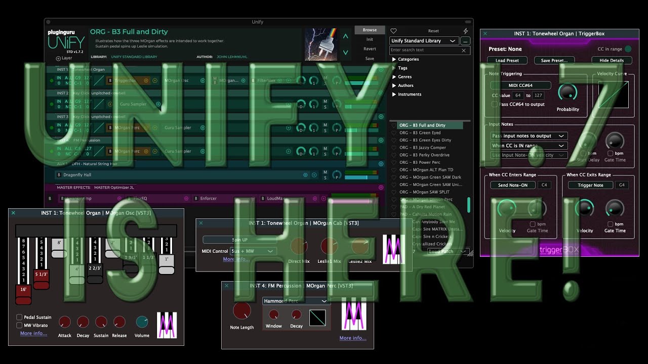The height and width of the screenshot is (364, 648).
Task: Click the Trigger Note button
Action: pyautogui.click(x=591, y=185)
